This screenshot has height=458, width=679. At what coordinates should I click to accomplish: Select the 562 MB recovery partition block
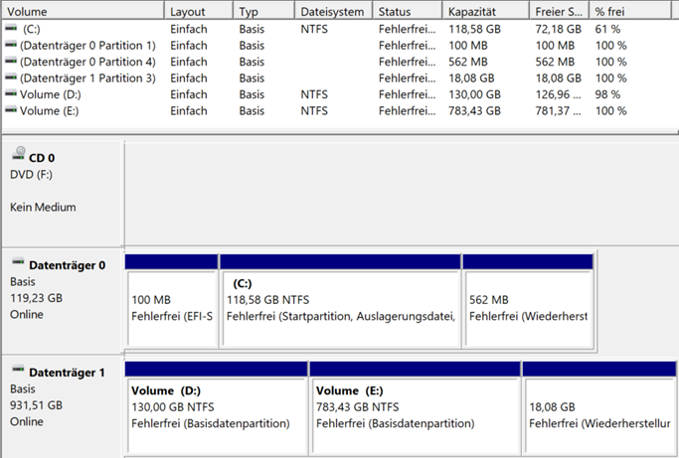(x=528, y=301)
